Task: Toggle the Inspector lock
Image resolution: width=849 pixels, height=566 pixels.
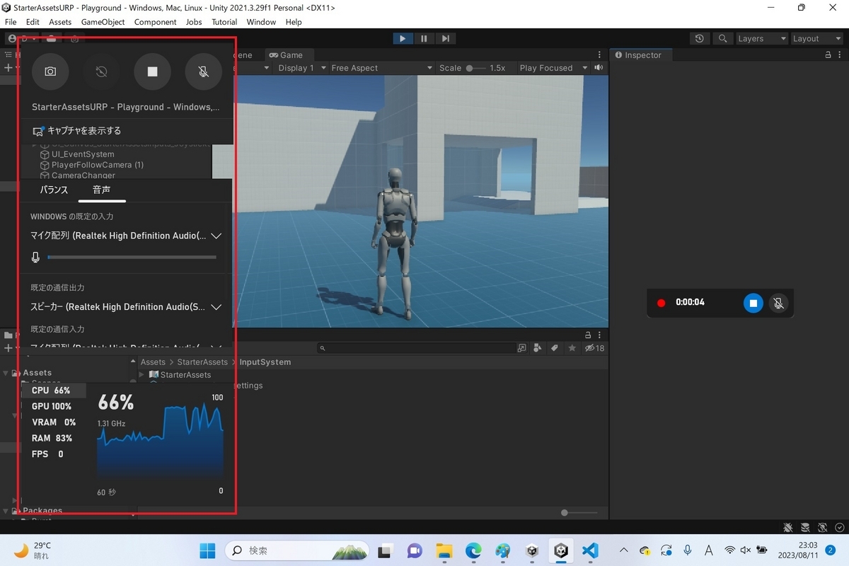Action: [828, 54]
